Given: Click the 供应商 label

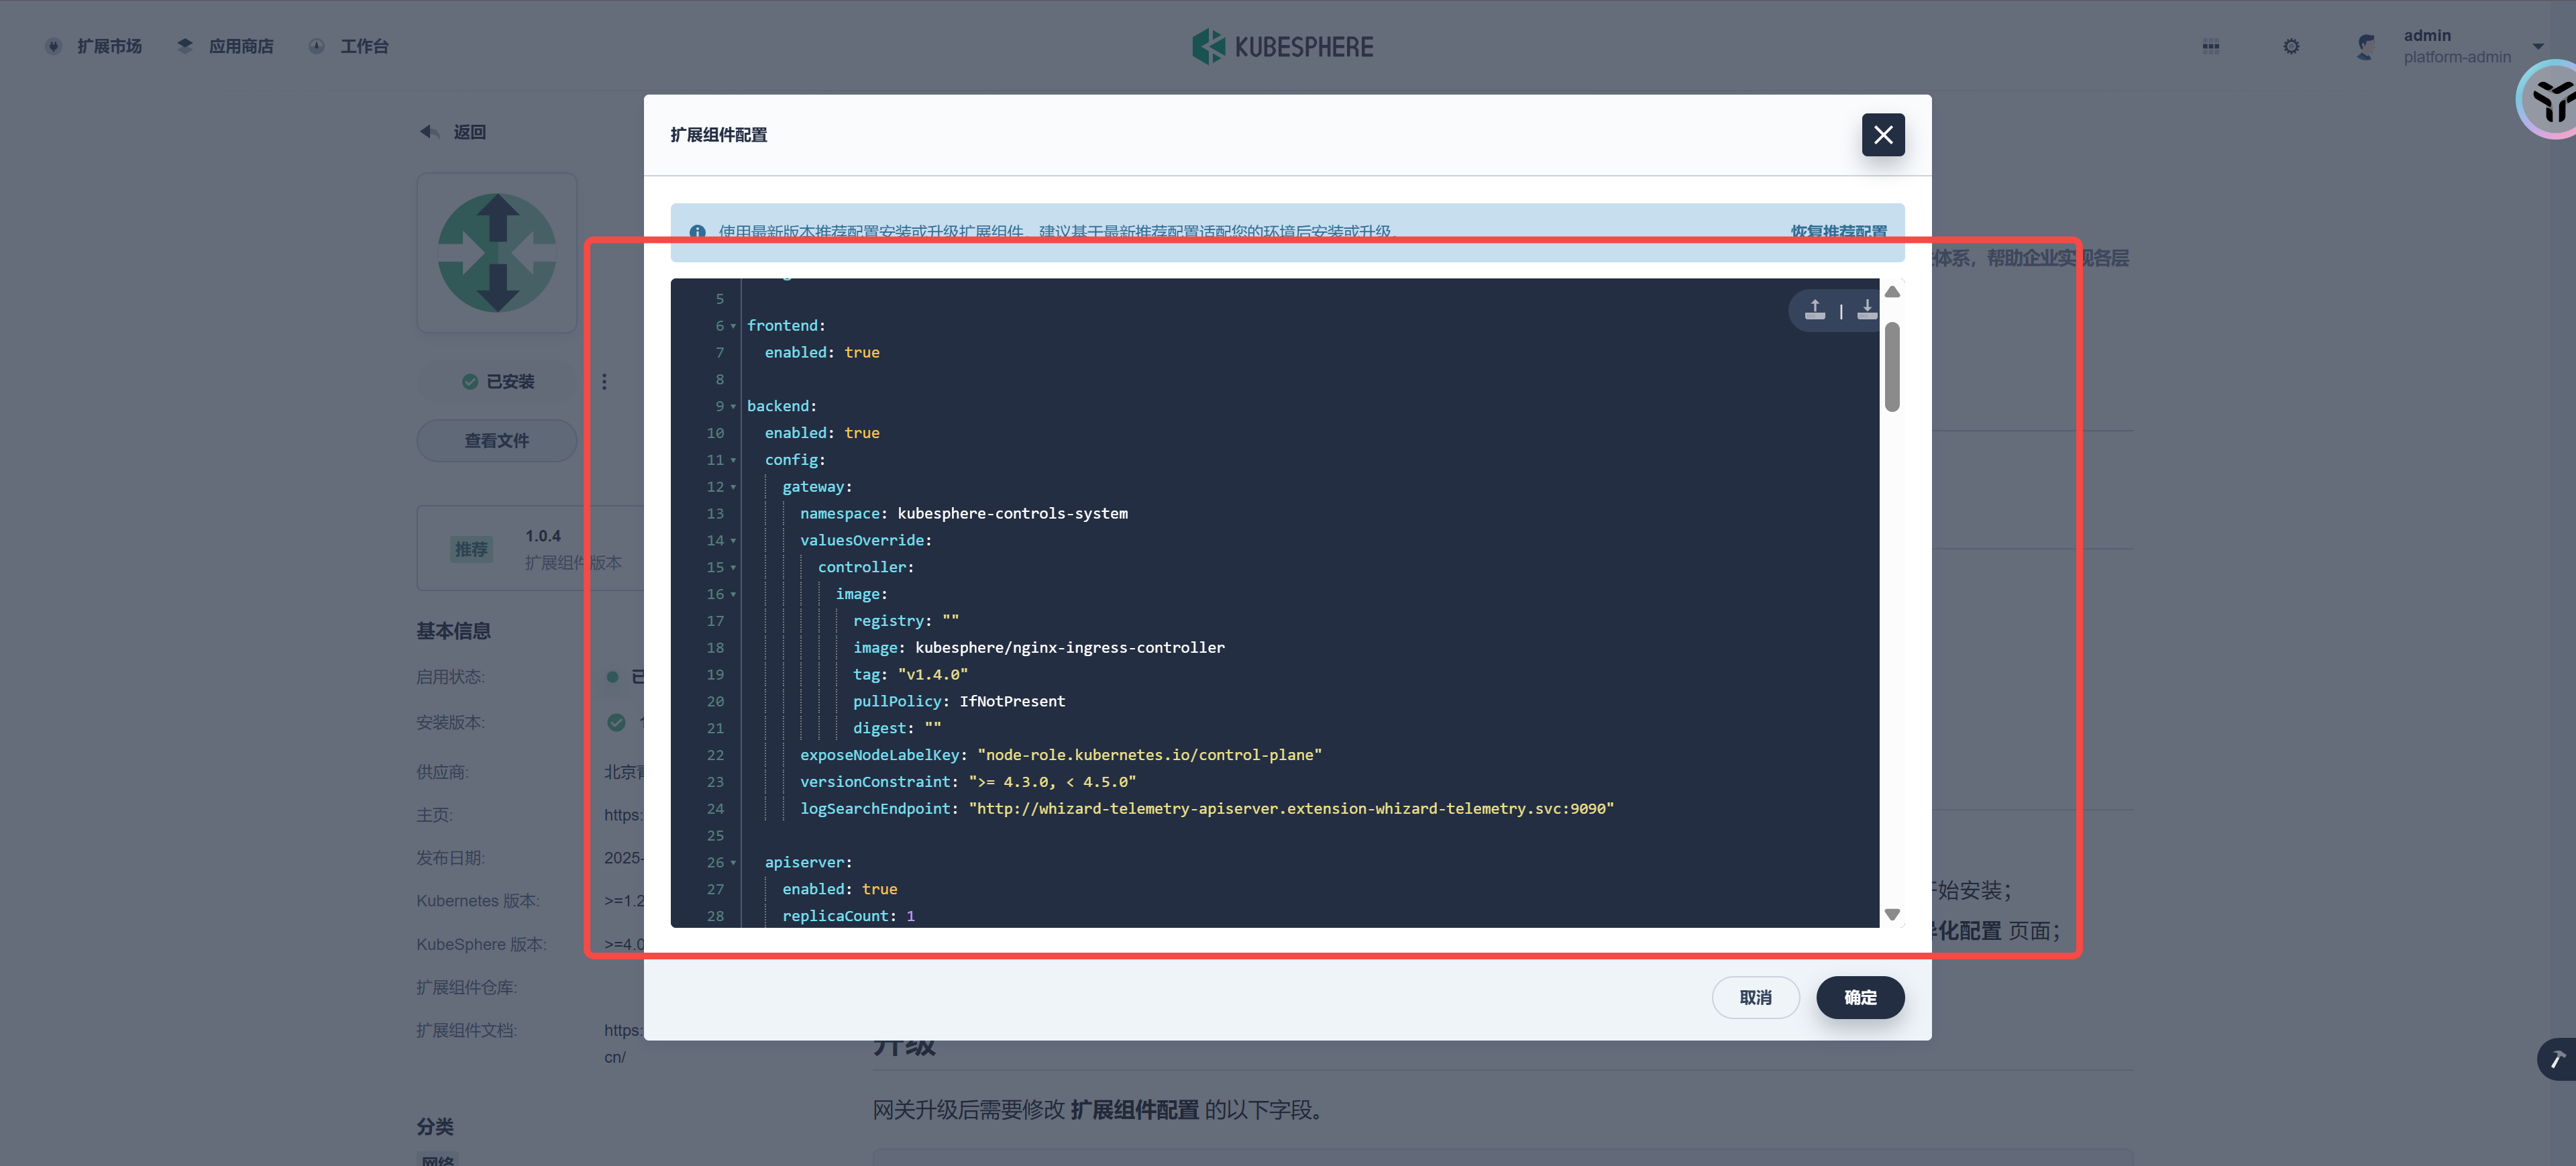Looking at the screenshot, I should (442, 772).
